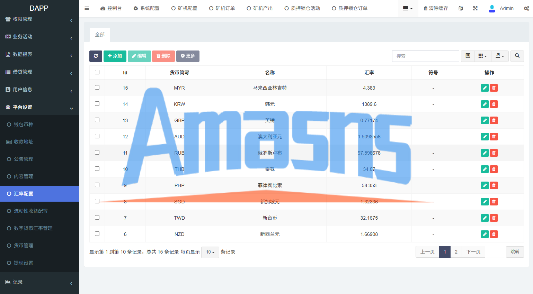Go to page 2 of records
The image size is (533, 294).
click(456, 252)
